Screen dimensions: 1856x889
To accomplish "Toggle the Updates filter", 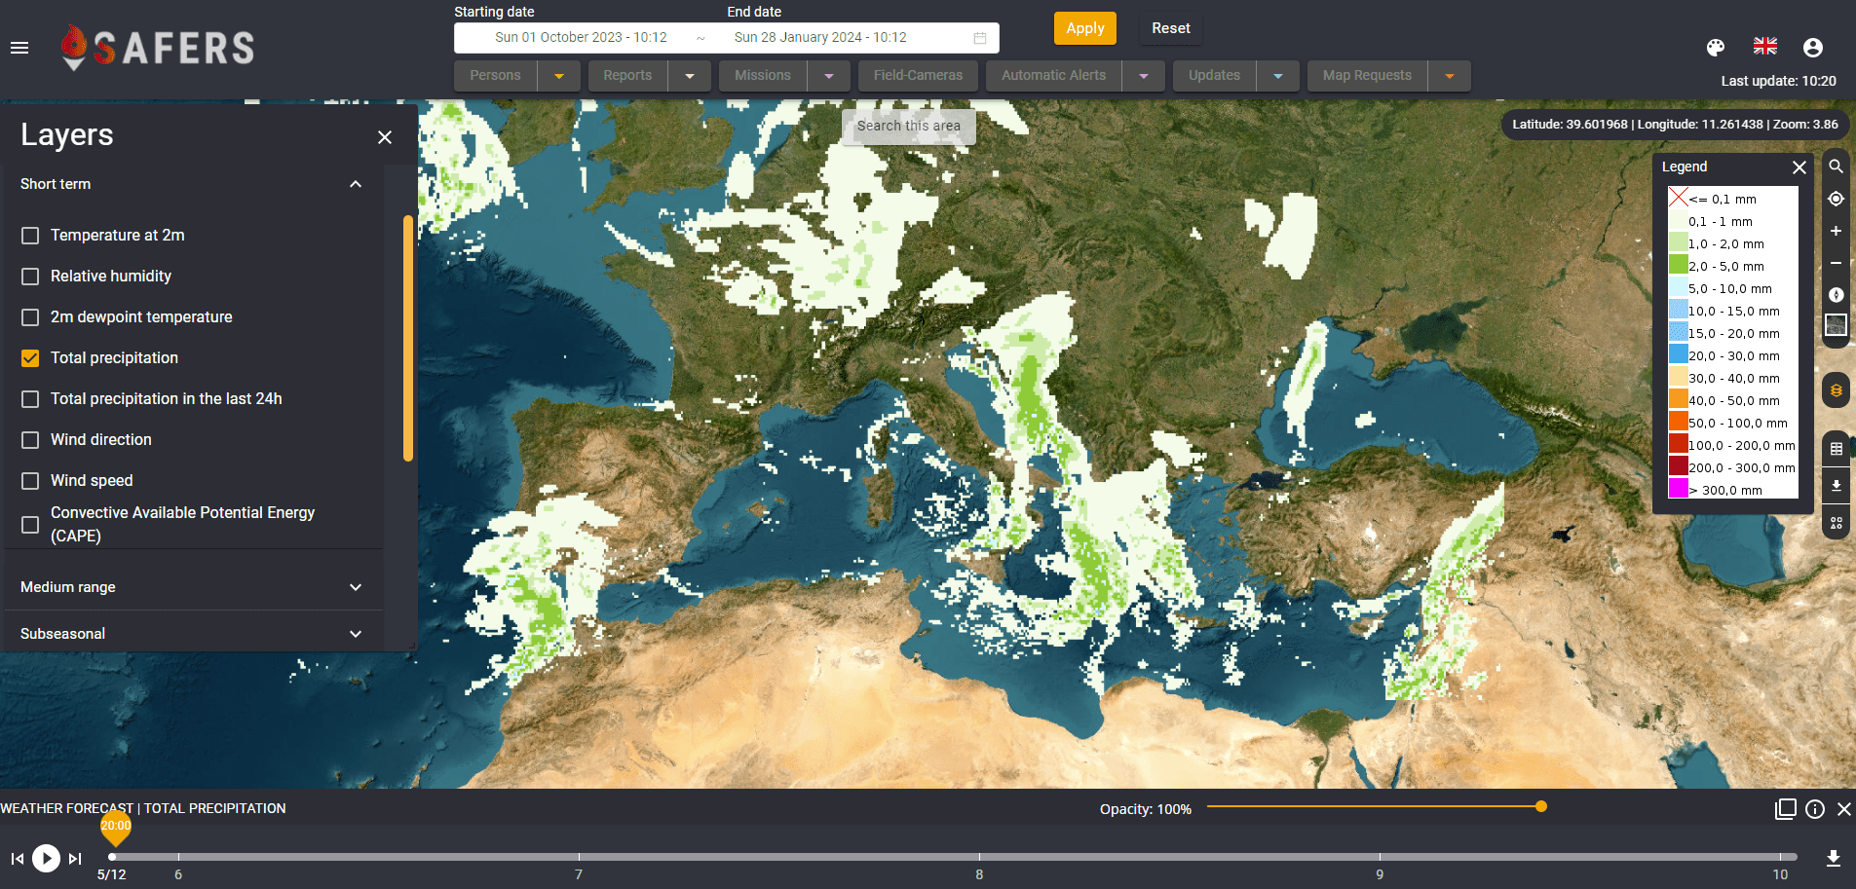I will (x=1214, y=76).
